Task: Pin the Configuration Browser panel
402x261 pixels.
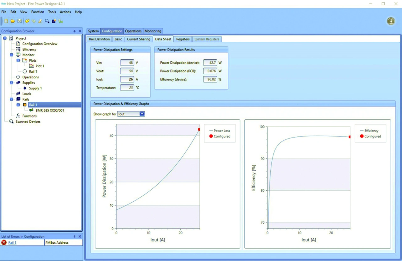Action: 74,31
